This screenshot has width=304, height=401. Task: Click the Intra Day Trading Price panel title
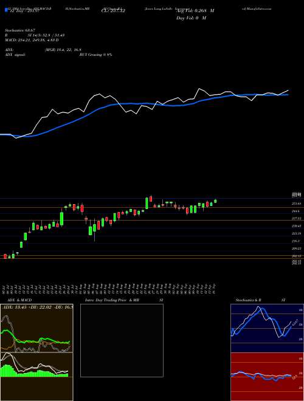[112, 300]
